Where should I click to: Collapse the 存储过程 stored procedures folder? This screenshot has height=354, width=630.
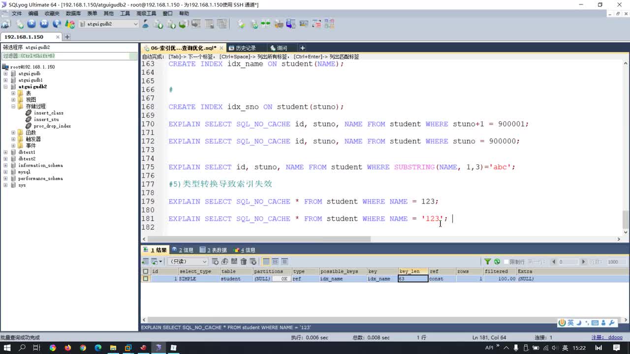click(x=13, y=106)
